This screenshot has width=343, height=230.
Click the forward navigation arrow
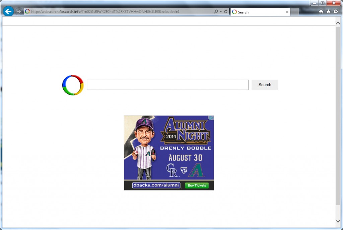[x=19, y=11]
